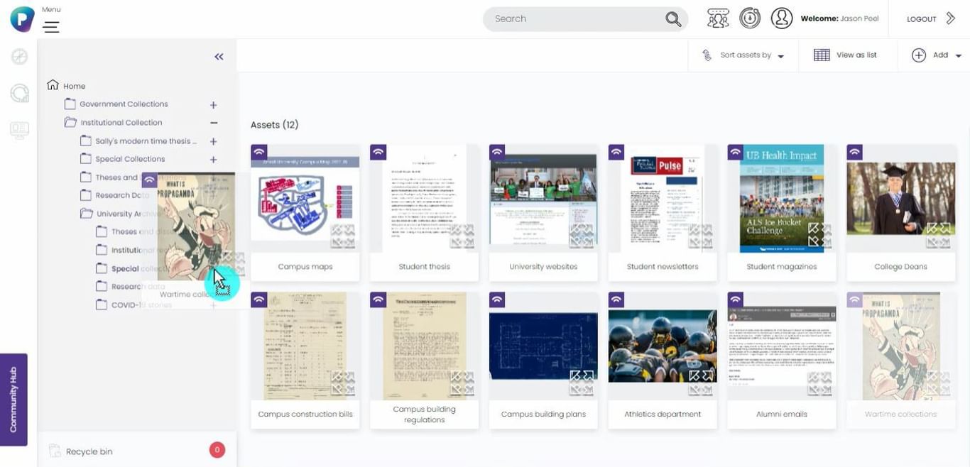The height and width of the screenshot is (467, 970).
Task: Click the magnifying glass search icon
Action: 672,19
